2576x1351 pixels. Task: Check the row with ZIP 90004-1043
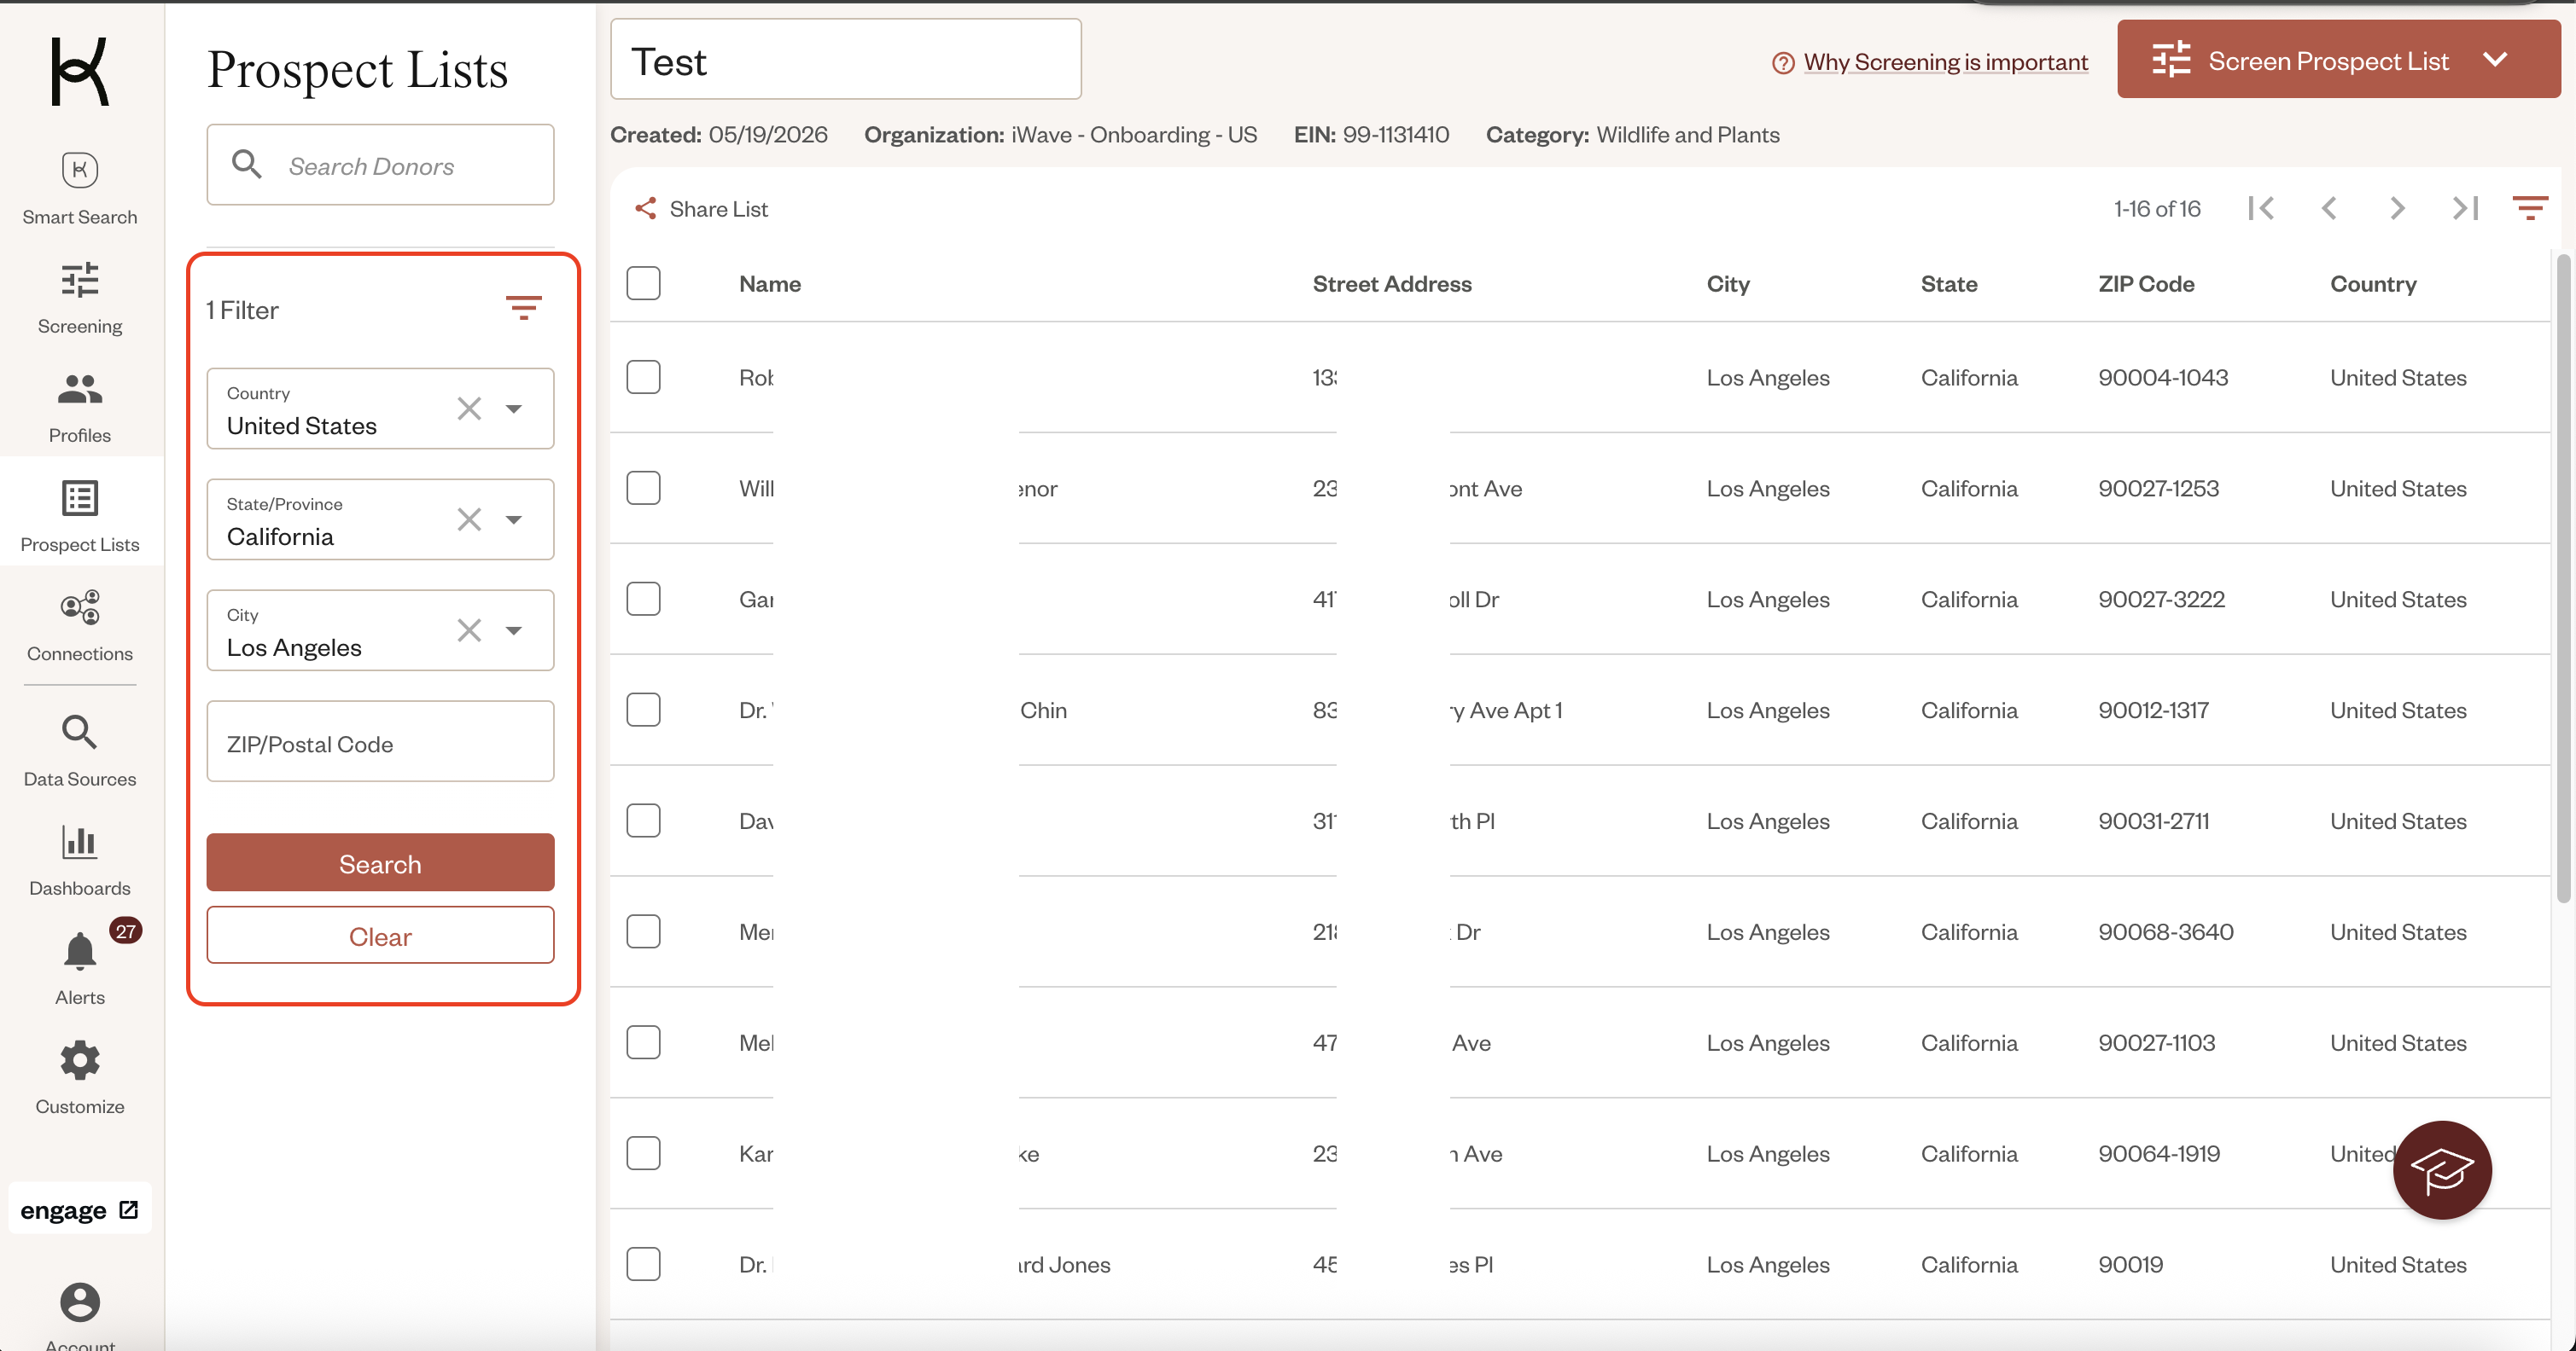tap(643, 377)
